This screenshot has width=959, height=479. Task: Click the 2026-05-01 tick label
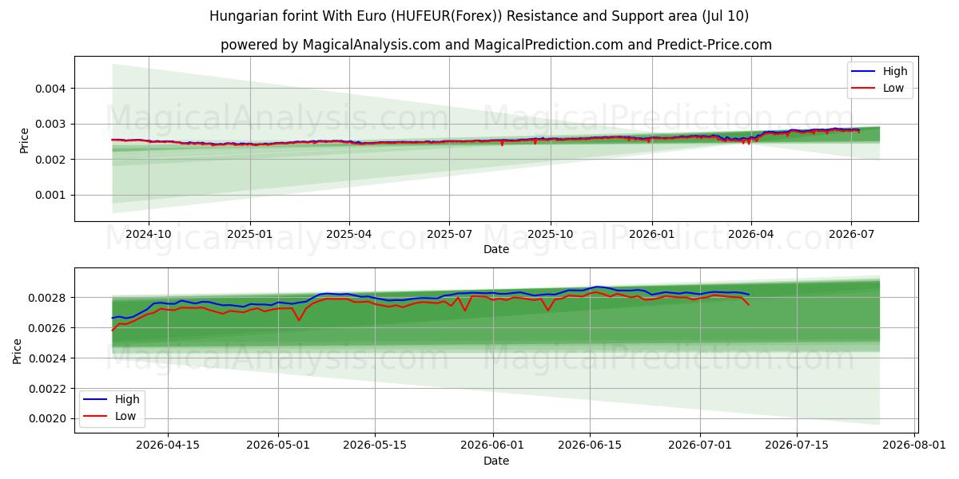[279, 446]
